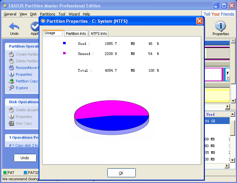Open the General menu

click(10, 14)
